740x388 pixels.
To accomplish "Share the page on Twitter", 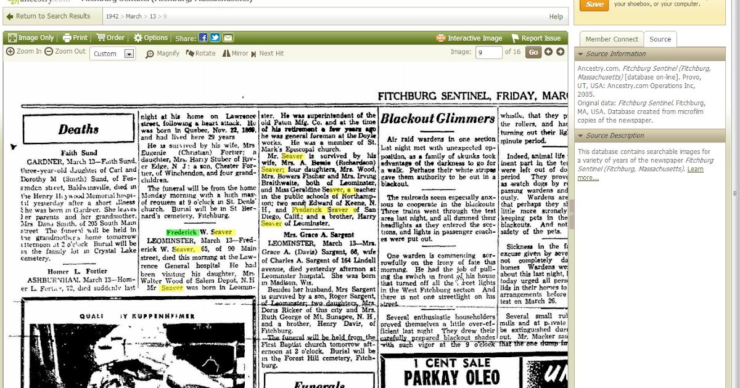I will 215,38.
